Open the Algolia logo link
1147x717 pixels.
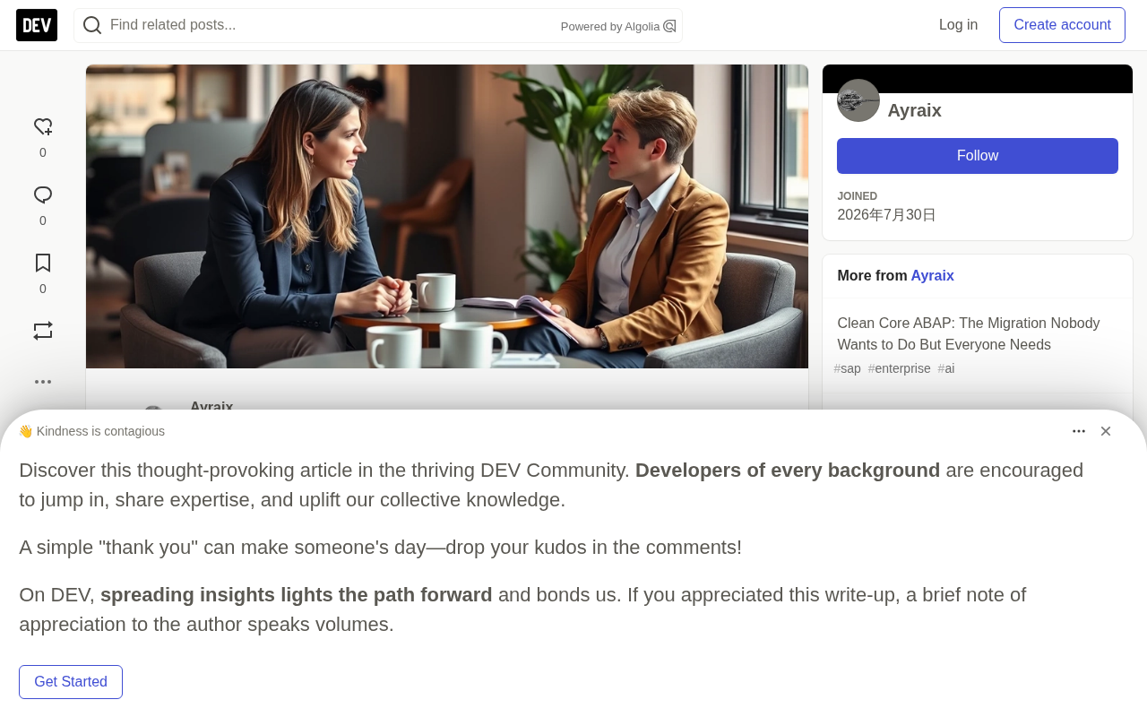(669, 26)
